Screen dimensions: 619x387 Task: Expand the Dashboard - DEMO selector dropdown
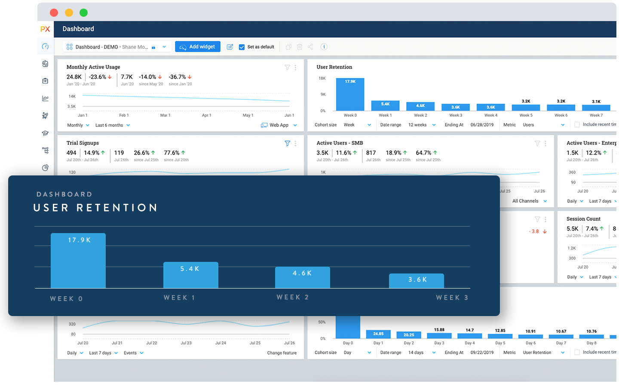(x=164, y=47)
